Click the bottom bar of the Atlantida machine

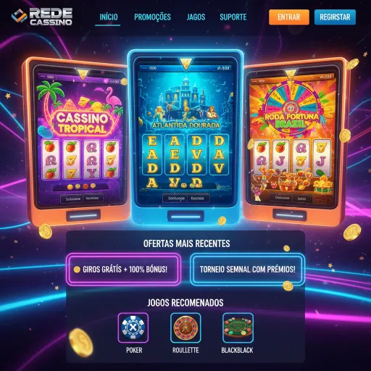(x=185, y=216)
